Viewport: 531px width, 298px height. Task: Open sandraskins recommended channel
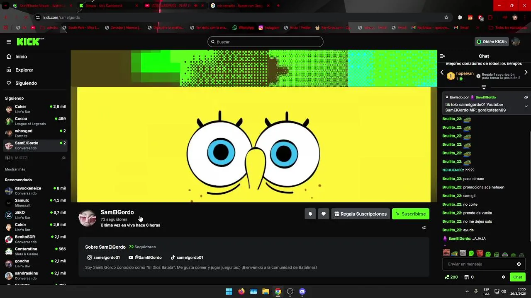pyautogui.click(x=35, y=276)
